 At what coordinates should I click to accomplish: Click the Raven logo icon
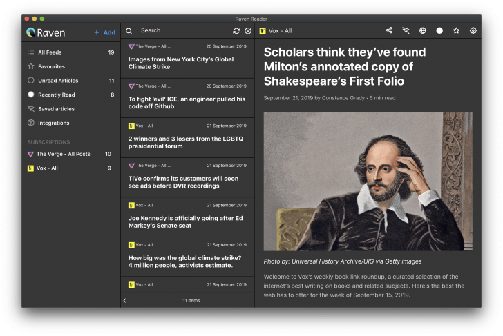(31, 32)
